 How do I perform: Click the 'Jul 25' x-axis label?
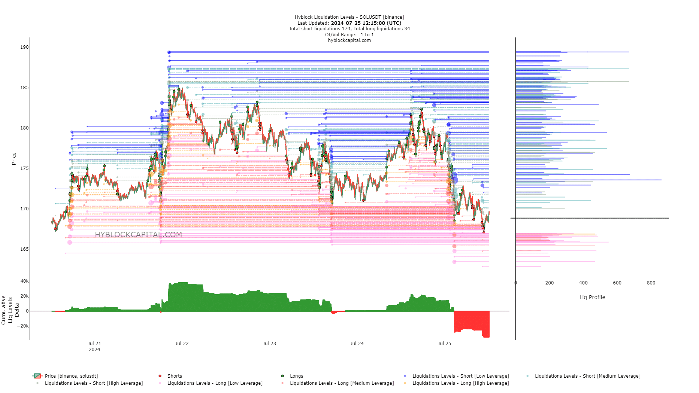(444, 343)
